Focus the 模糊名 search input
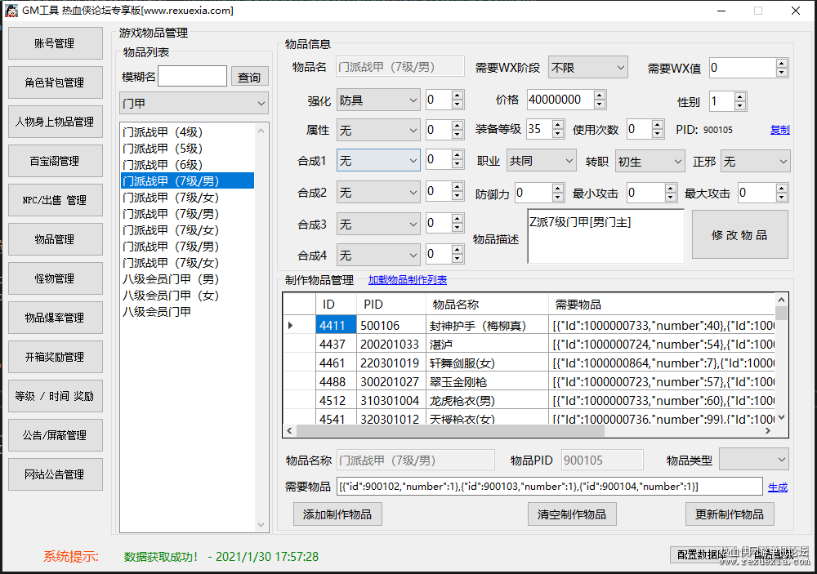 (x=192, y=76)
